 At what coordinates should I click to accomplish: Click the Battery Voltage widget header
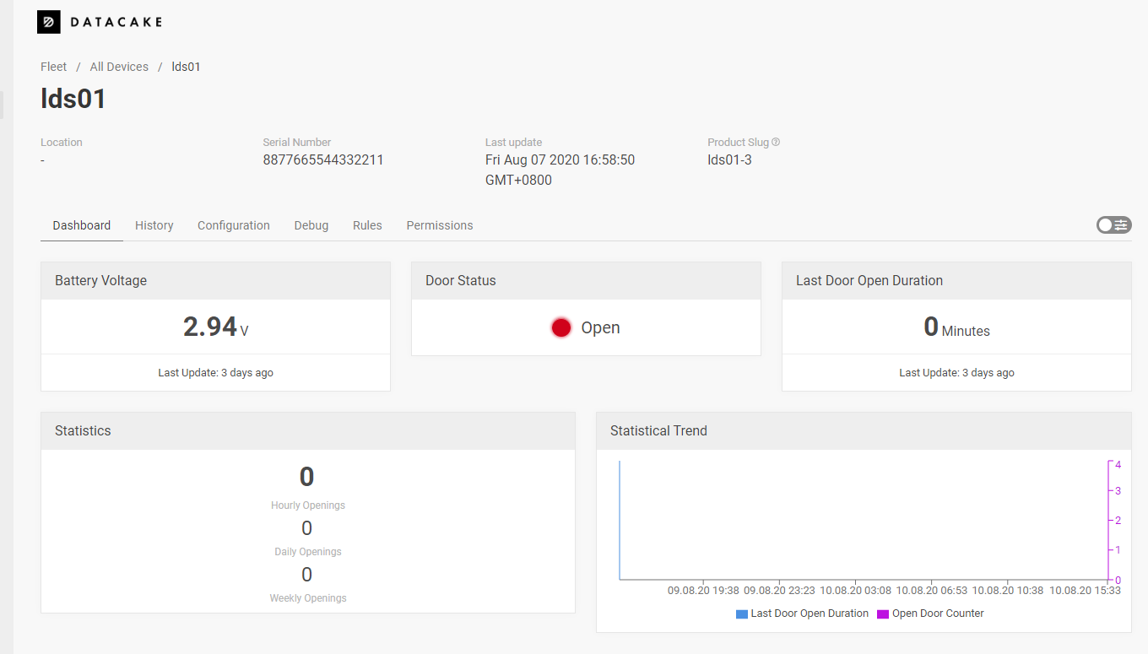[x=215, y=280]
